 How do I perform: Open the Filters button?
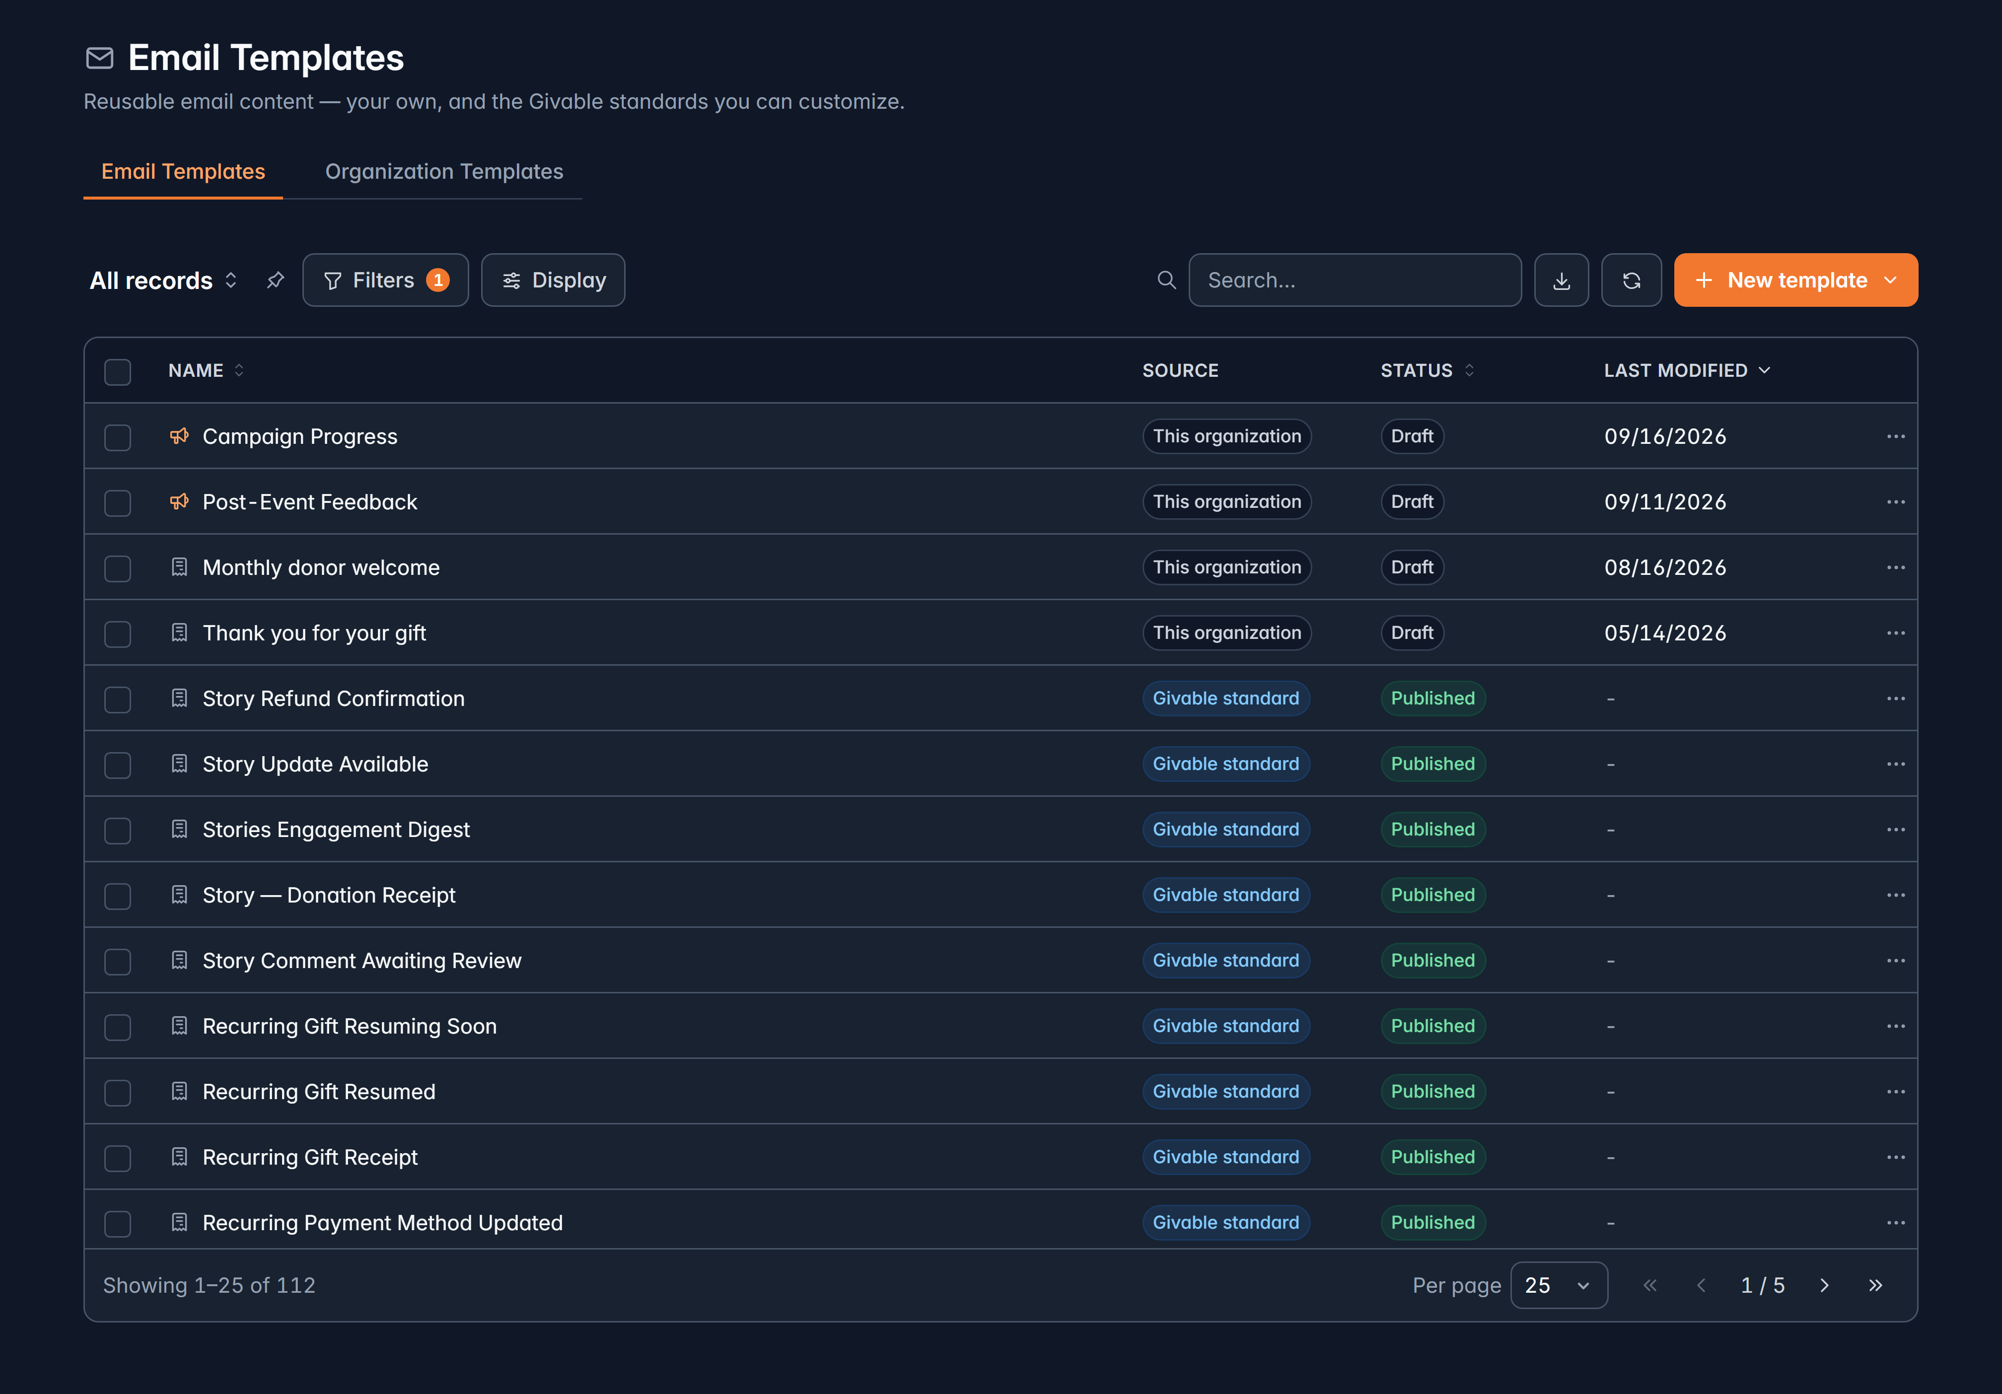(385, 280)
